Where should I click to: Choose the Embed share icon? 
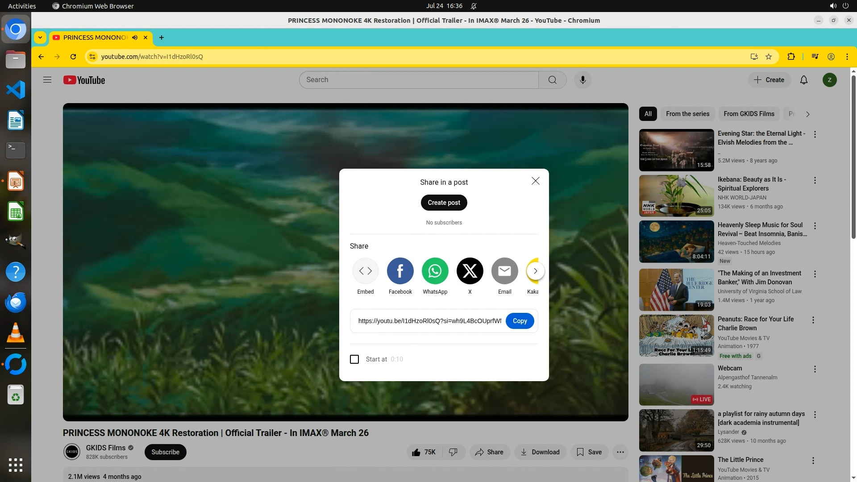click(x=365, y=271)
